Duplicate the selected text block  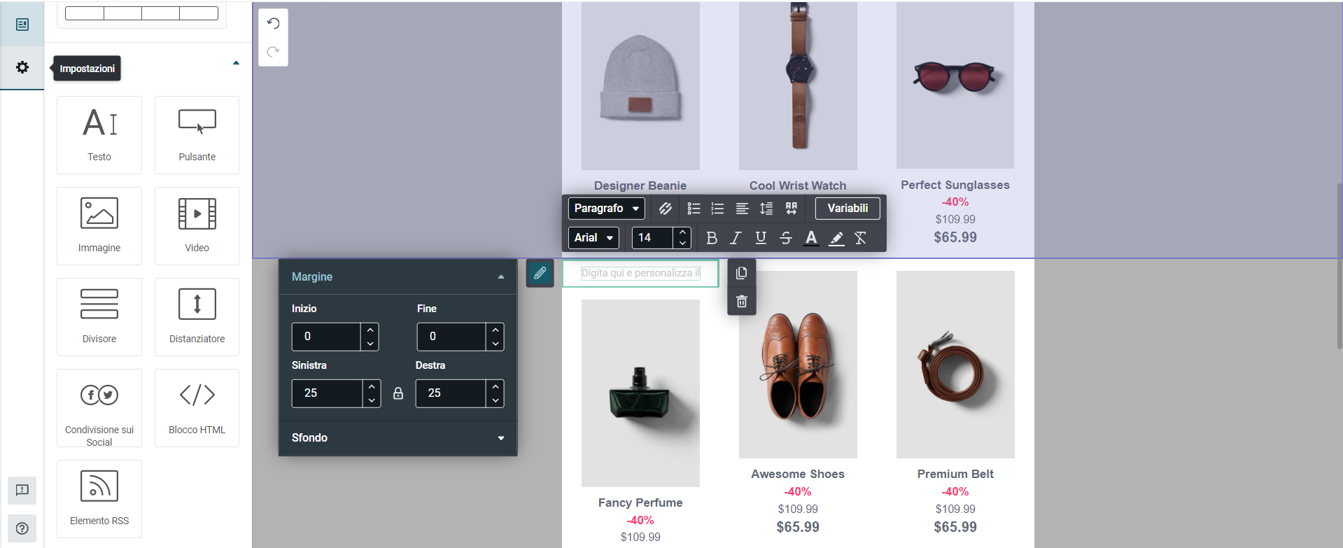(742, 273)
